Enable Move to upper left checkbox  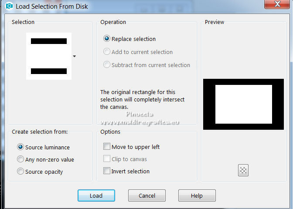tap(107, 147)
